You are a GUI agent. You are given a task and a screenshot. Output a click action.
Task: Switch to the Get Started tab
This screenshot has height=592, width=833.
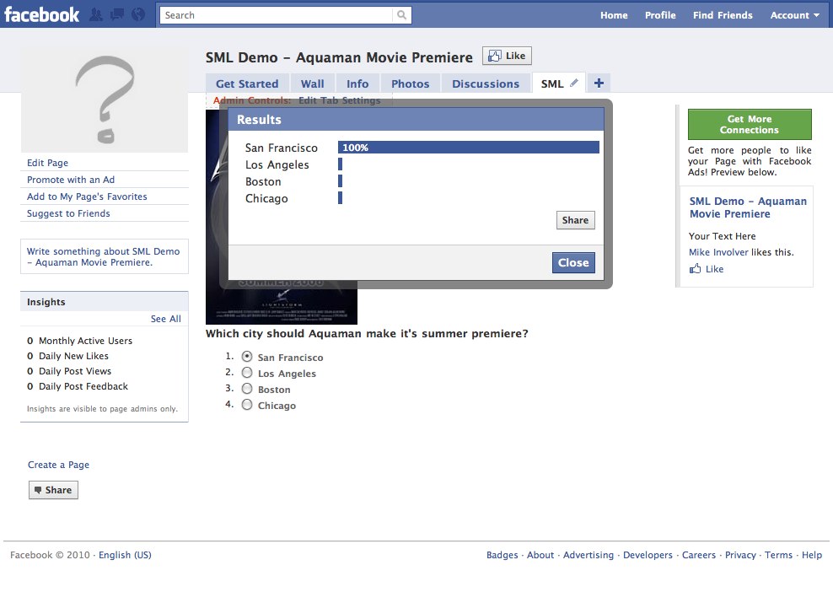click(247, 83)
